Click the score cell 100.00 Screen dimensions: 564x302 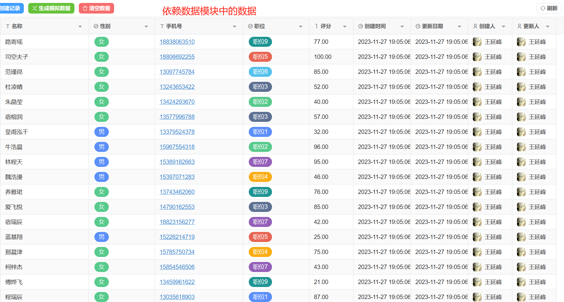(323, 57)
